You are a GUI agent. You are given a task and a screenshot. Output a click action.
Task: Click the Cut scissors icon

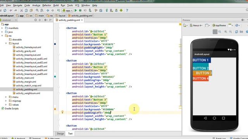[21, 10]
